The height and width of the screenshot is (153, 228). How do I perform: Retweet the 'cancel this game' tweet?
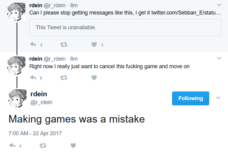point(64,78)
